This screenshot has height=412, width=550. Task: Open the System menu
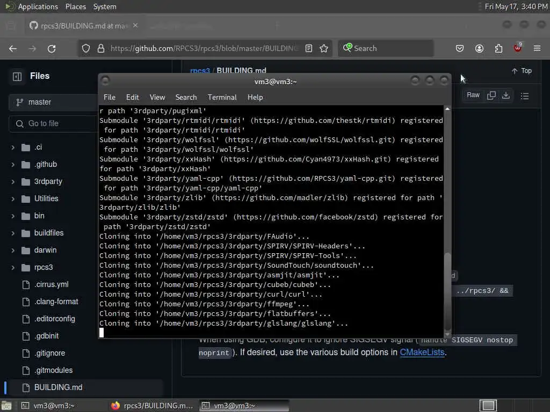click(105, 6)
